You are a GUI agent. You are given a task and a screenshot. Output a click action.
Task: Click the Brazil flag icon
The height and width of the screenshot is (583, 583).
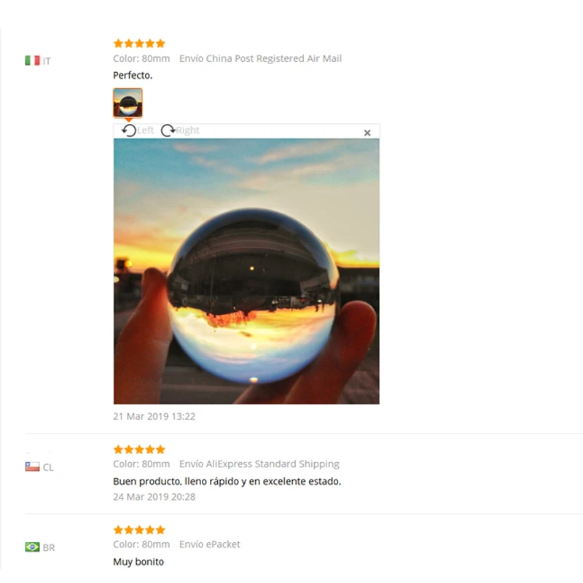(32, 547)
